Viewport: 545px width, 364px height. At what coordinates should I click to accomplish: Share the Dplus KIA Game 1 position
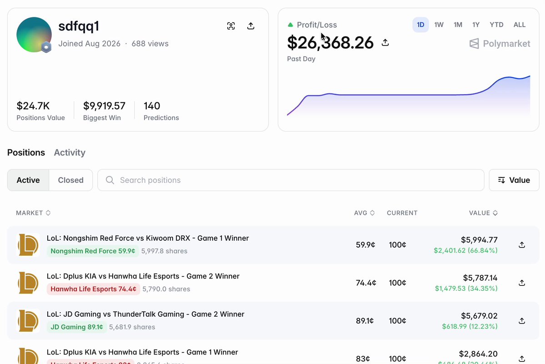(522, 359)
